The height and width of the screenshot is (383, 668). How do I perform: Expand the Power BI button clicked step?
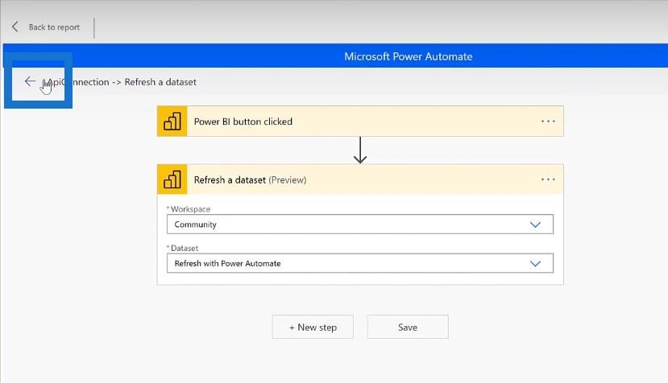[360, 121]
